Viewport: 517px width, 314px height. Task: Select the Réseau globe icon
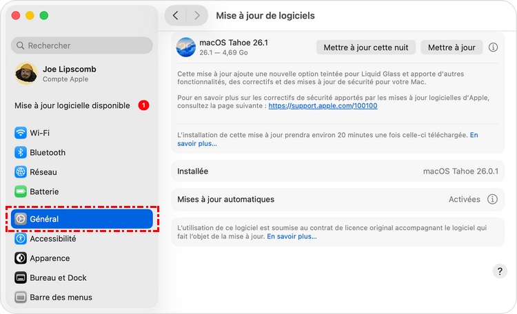click(x=21, y=172)
